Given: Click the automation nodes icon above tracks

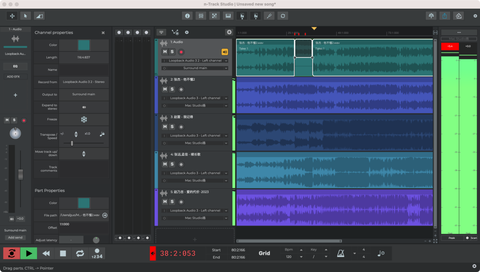Looking at the screenshot, I should 175,32.
